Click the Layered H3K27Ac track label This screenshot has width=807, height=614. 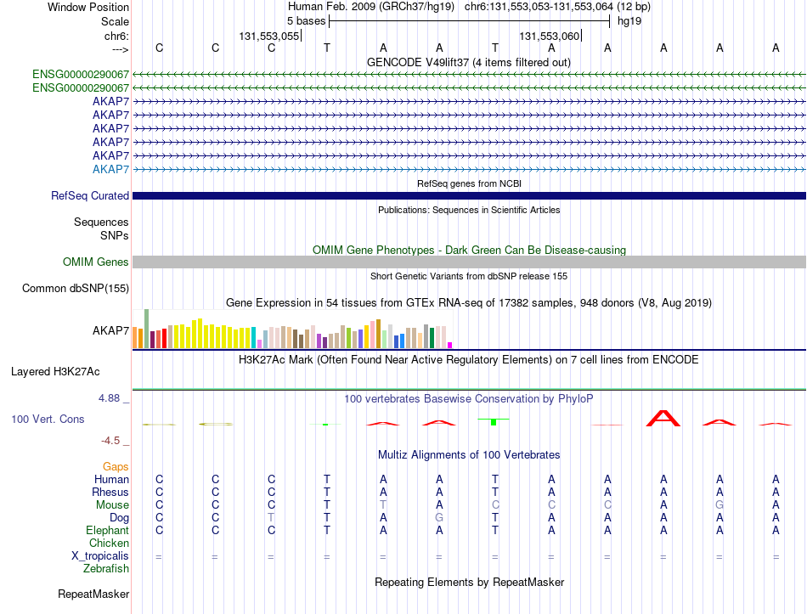coord(55,372)
